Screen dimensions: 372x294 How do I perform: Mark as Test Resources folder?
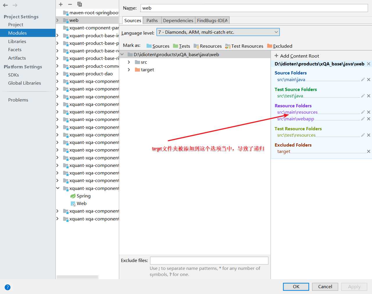244,46
